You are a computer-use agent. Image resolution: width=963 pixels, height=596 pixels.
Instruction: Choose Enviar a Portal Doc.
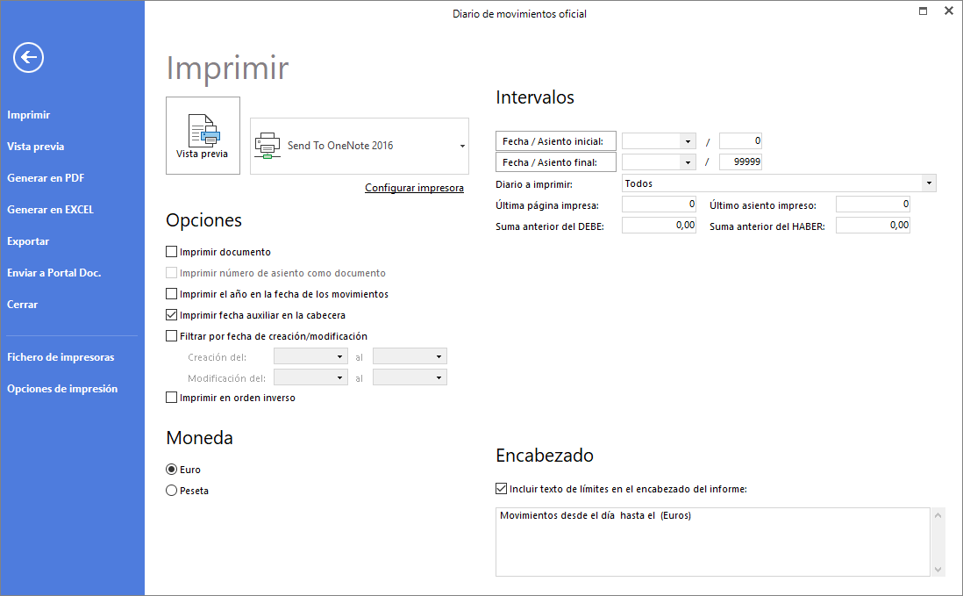[x=54, y=273]
